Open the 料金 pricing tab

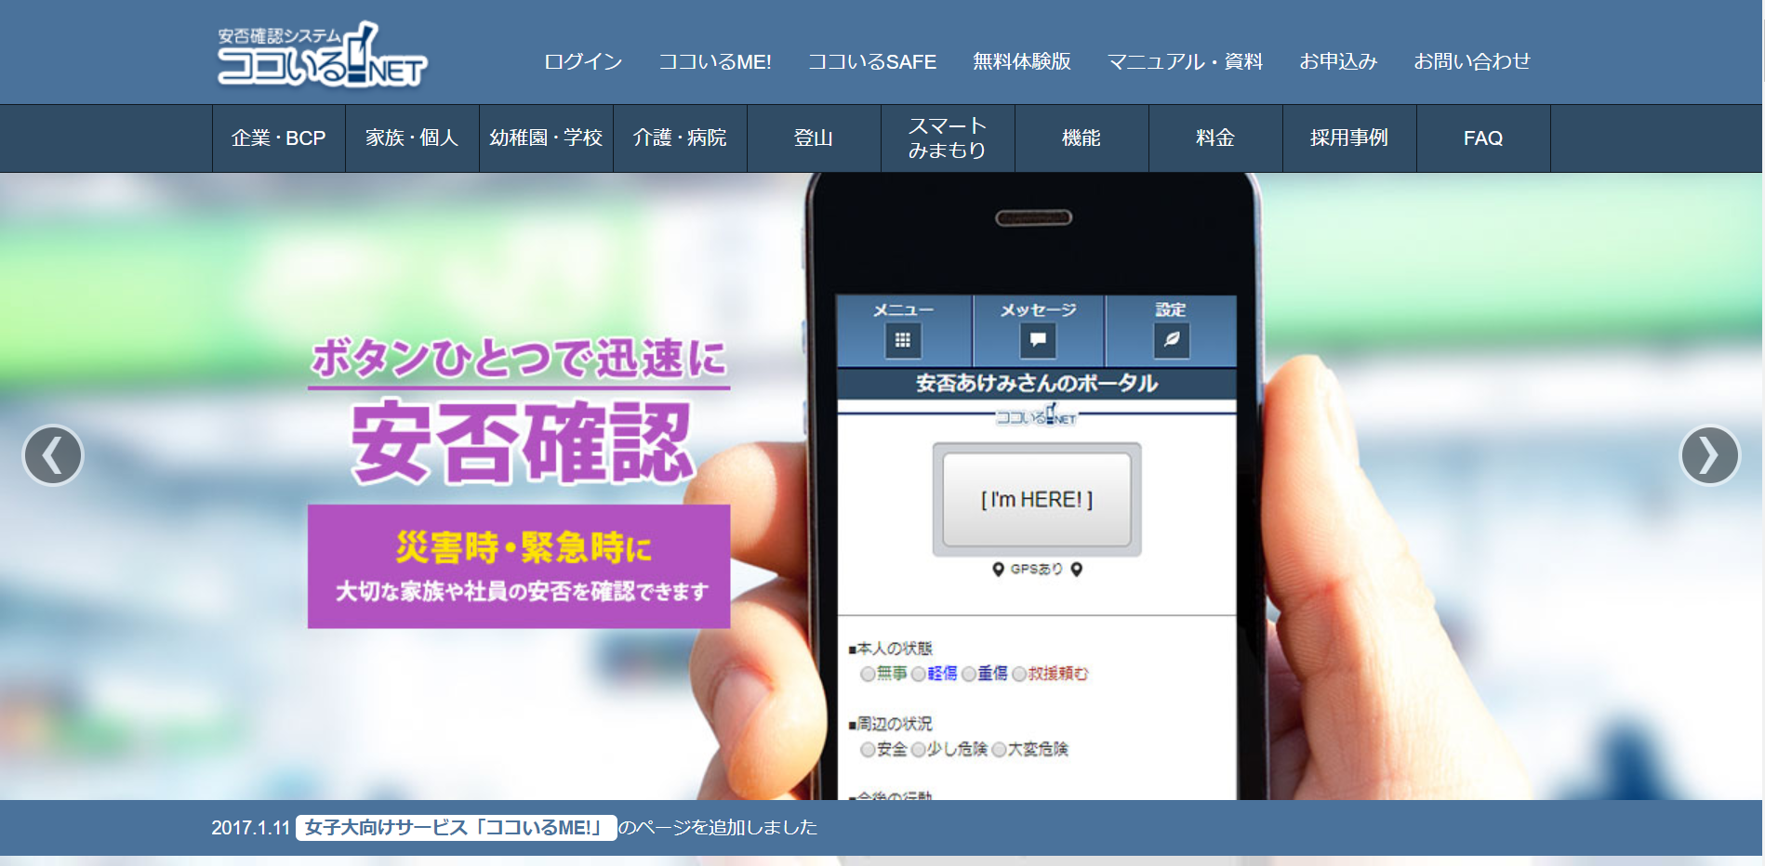[1215, 138]
